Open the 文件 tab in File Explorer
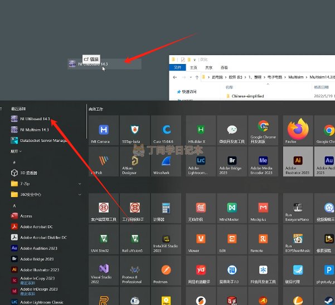This screenshot has width=335, height=305. click(x=177, y=67)
